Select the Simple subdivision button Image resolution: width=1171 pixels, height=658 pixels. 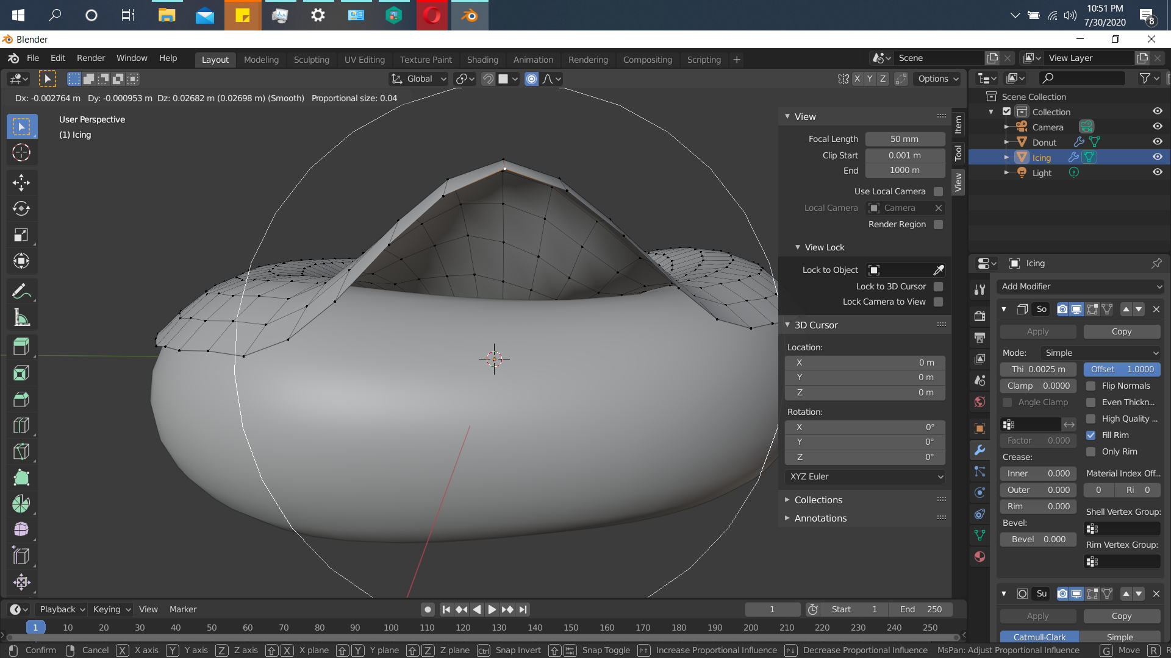pyautogui.click(x=1120, y=637)
